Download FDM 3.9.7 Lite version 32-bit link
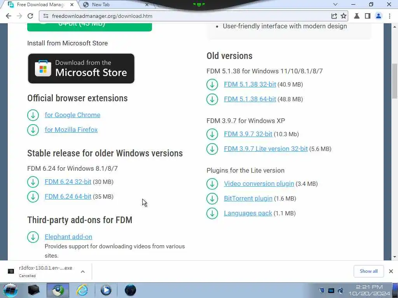Viewport: 398px width, 298px height. pos(266,149)
